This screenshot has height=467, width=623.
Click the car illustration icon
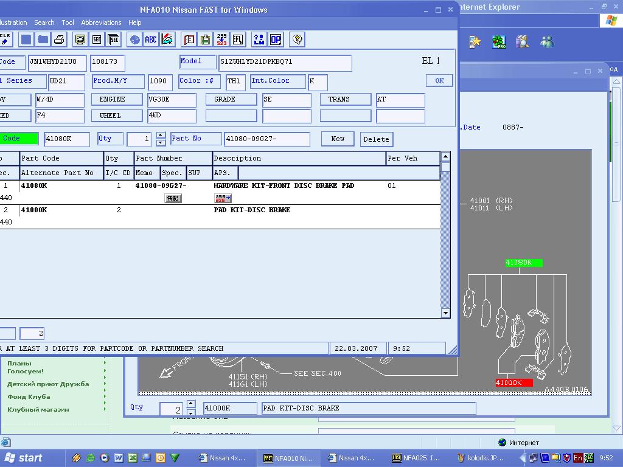(x=167, y=40)
